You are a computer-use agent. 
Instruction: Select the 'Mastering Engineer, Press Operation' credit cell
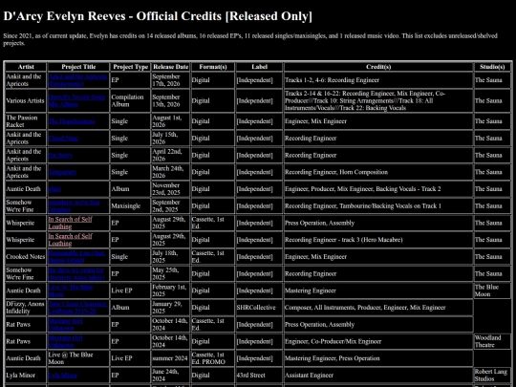378,358
